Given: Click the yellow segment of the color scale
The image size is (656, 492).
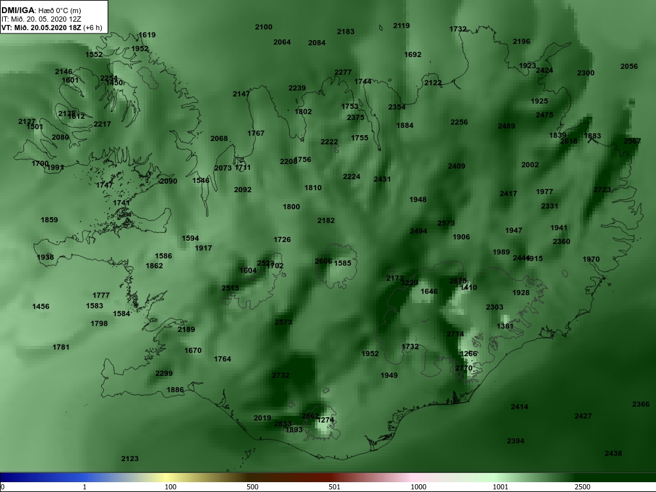Looking at the screenshot, I should (x=167, y=478).
